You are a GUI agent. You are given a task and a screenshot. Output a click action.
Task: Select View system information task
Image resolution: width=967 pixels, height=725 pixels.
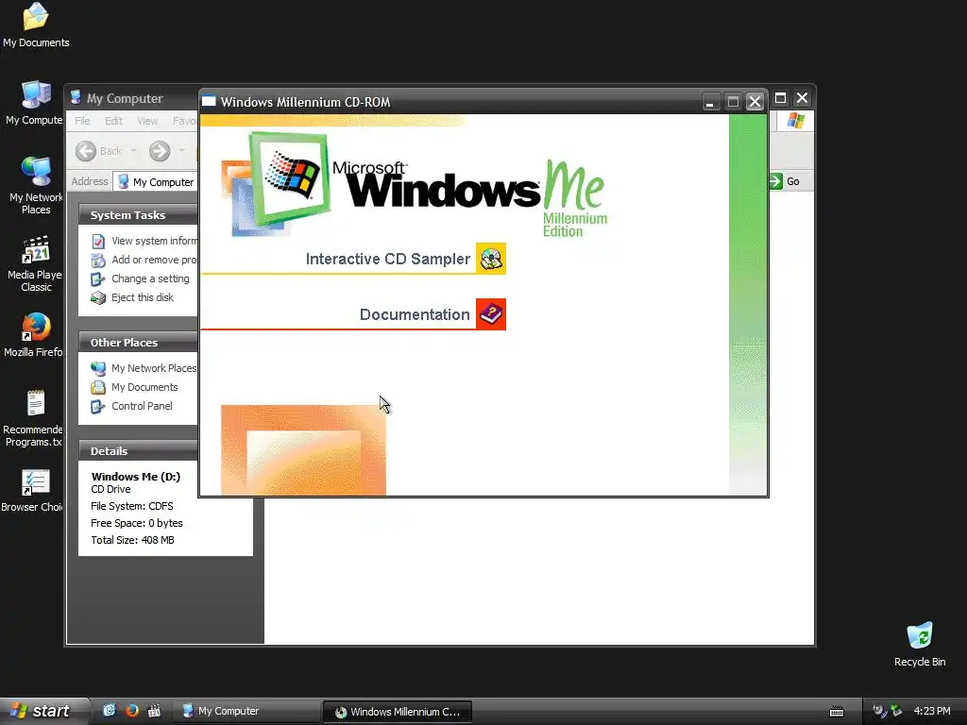(154, 241)
